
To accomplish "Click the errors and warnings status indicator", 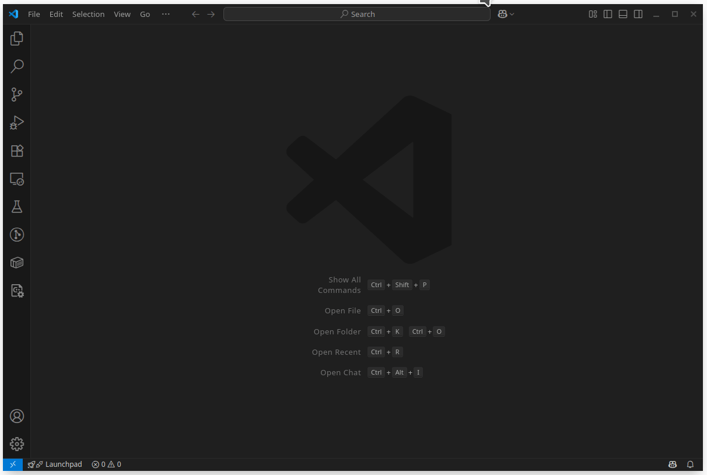I will (106, 464).
